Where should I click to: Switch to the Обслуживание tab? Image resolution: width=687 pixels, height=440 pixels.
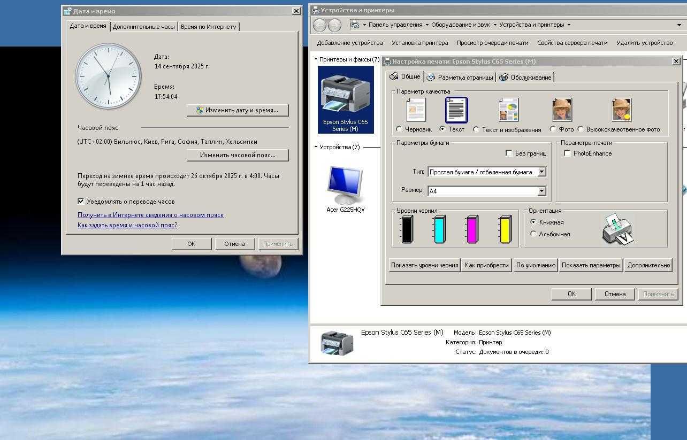525,78
